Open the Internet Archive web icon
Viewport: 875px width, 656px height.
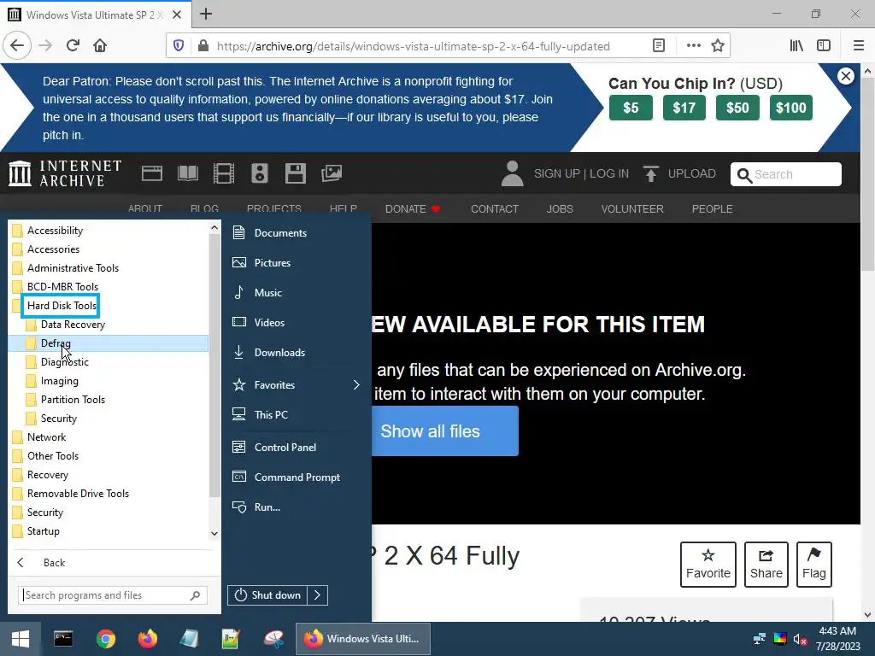click(152, 173)
